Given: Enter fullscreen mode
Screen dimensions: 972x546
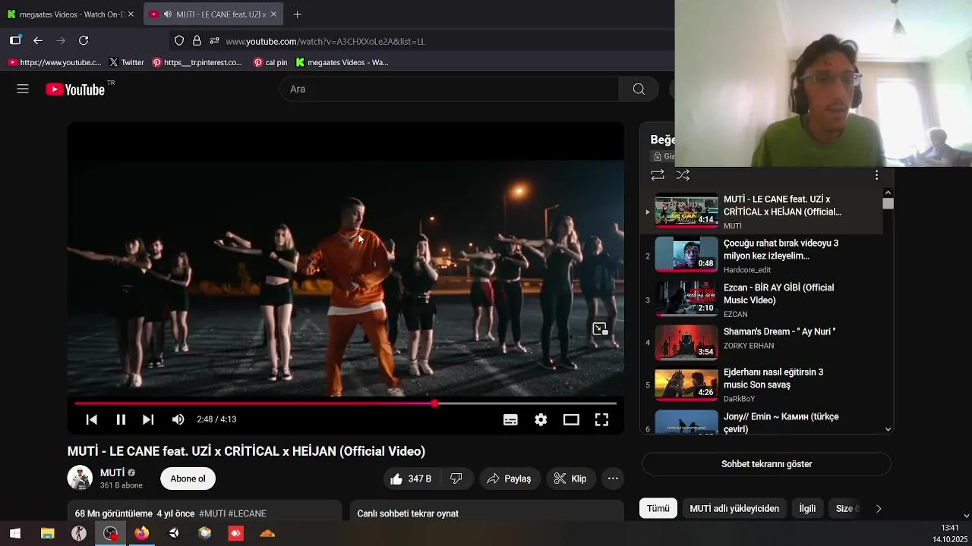Looking at the screenshot, I should point(601,419).
